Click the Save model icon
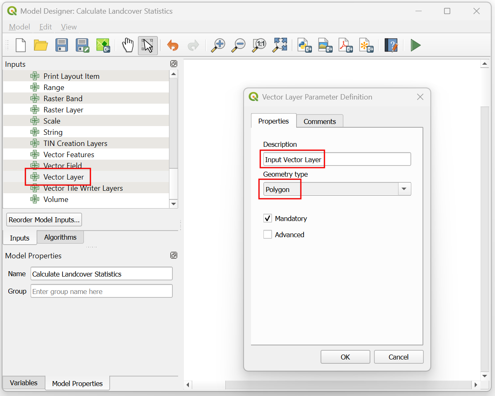Image resolution: width=495 pixels, height=396 pixels. (x=62, y=45)
